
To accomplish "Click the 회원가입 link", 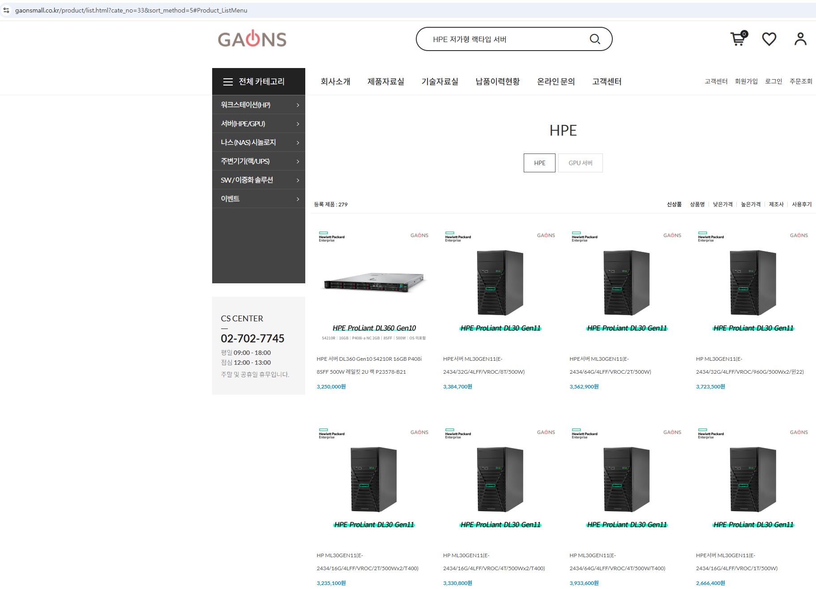I will [746, 81].
